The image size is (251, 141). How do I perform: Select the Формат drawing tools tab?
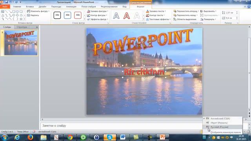tap(140, 7)
